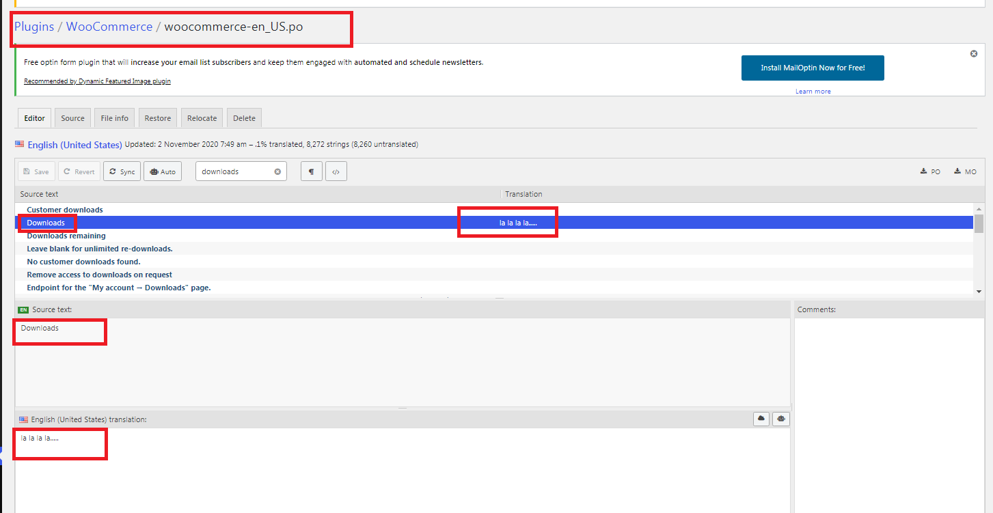Click into the translation text area

(403, 470)
